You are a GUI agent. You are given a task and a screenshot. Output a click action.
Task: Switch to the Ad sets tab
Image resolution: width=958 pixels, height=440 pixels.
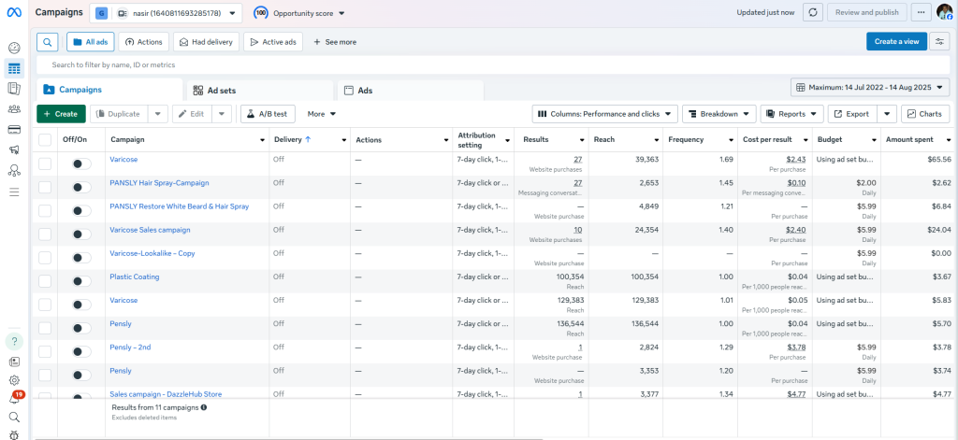260,91
